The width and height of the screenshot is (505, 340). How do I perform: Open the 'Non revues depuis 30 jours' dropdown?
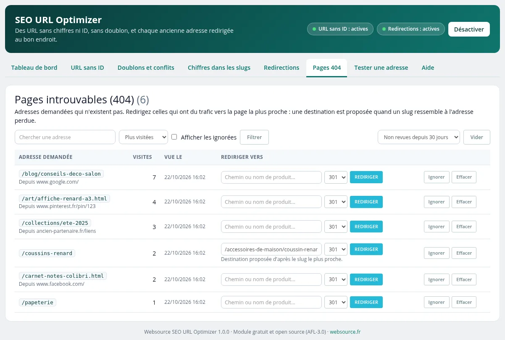click(419, 137)
